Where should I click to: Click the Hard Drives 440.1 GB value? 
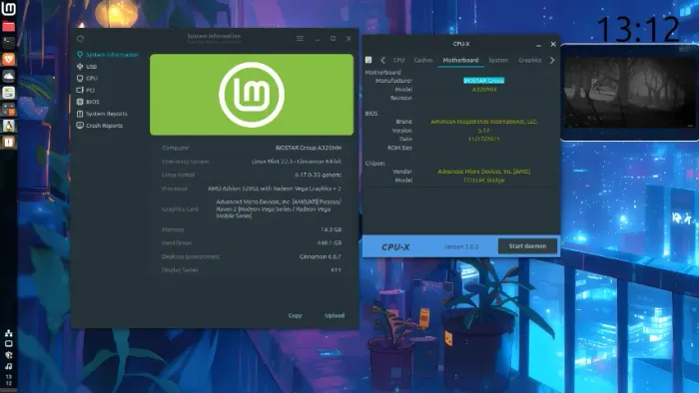329,243
